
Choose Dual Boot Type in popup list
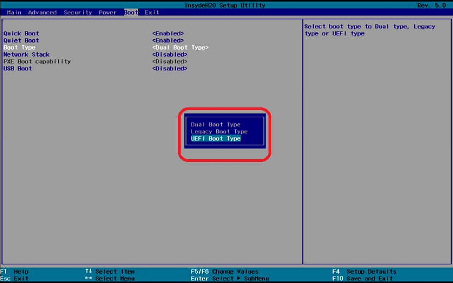216,124
